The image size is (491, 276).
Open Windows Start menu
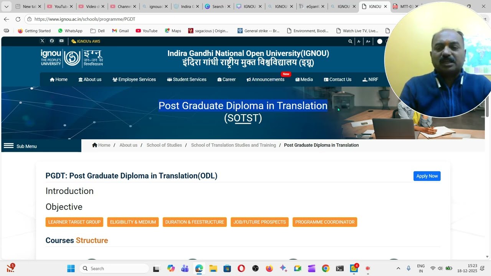[x=71, y=268]
